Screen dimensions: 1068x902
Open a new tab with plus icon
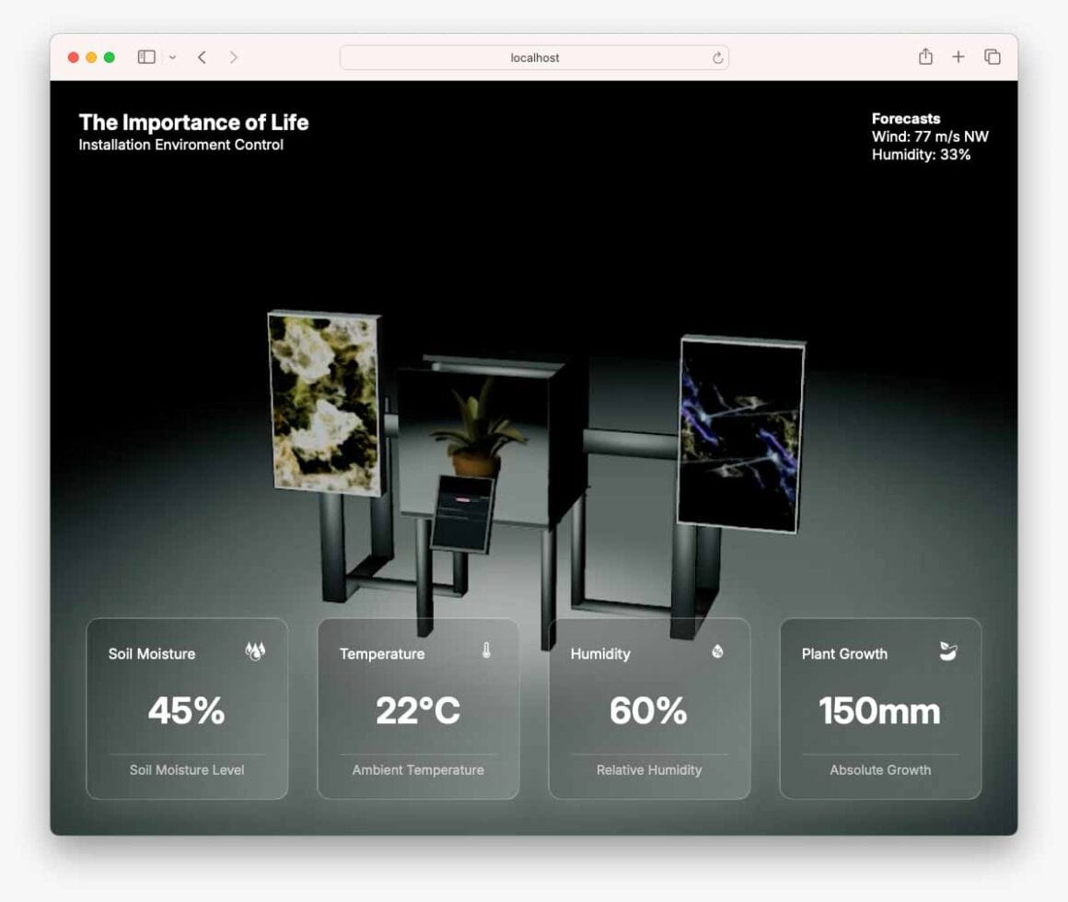click(958, 57)
